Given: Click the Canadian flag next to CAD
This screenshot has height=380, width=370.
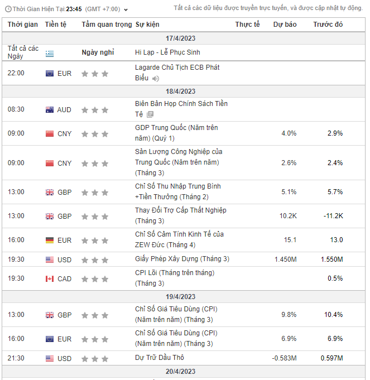Looking at the screenshot, I should pyautogui.click(x=50, y=279).
